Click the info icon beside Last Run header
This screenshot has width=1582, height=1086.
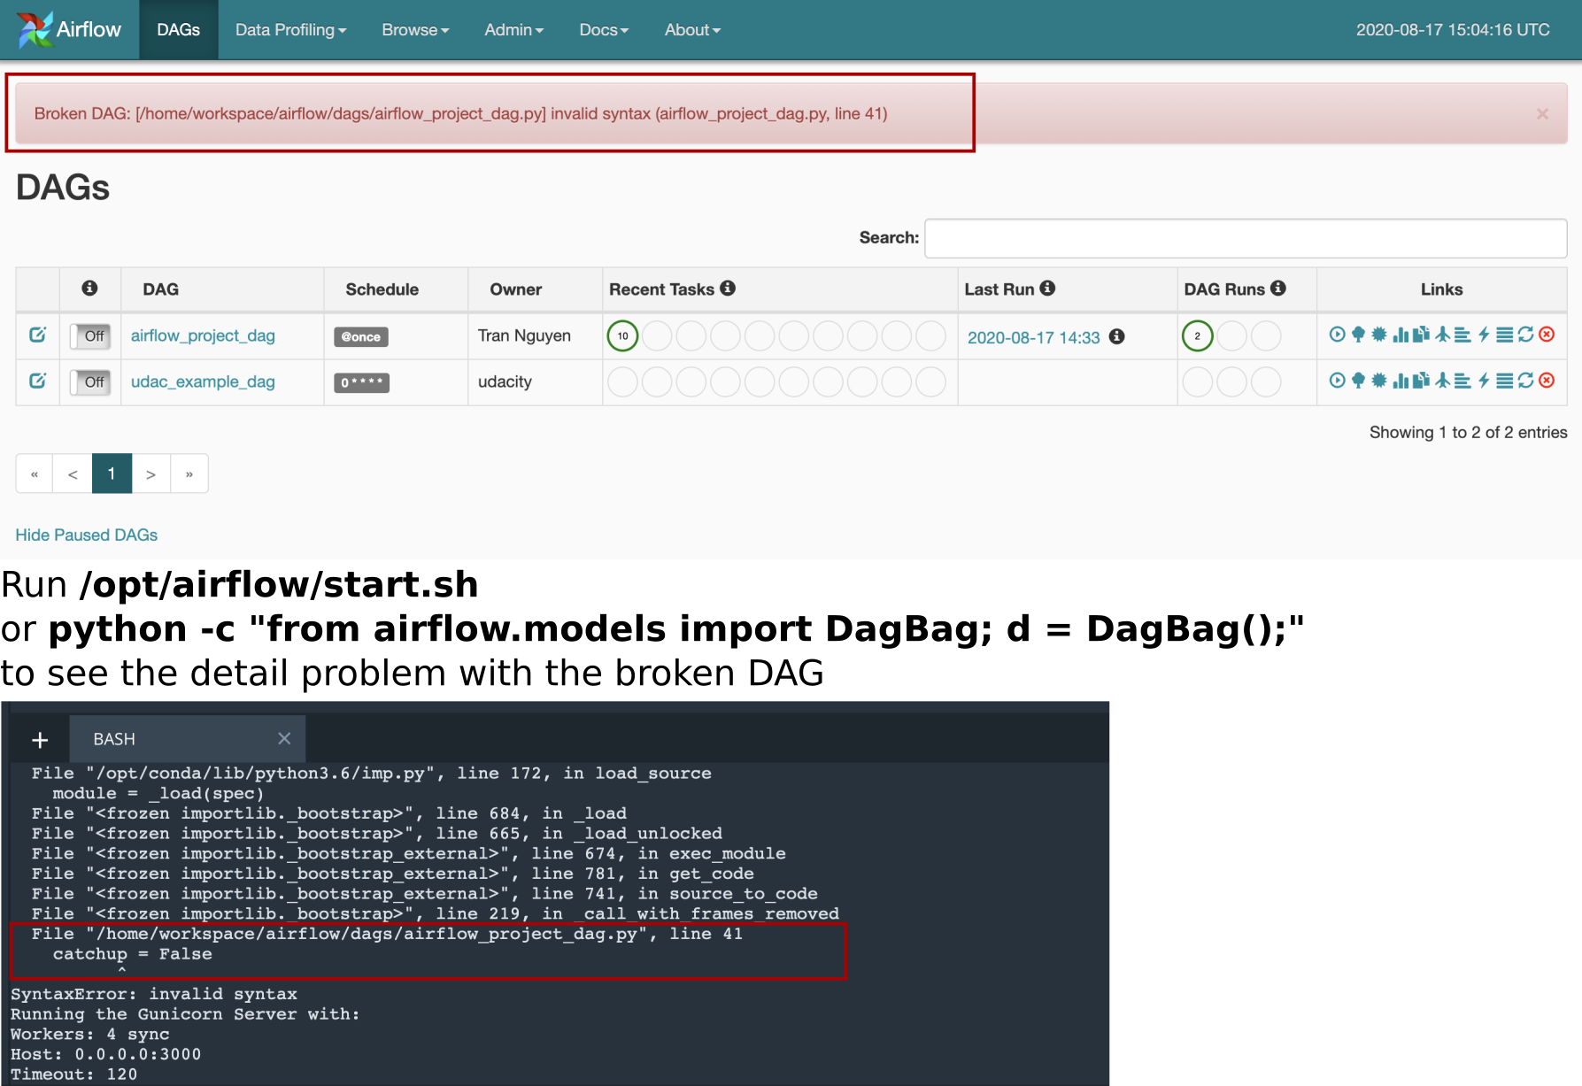click(x=1047, y=288)
